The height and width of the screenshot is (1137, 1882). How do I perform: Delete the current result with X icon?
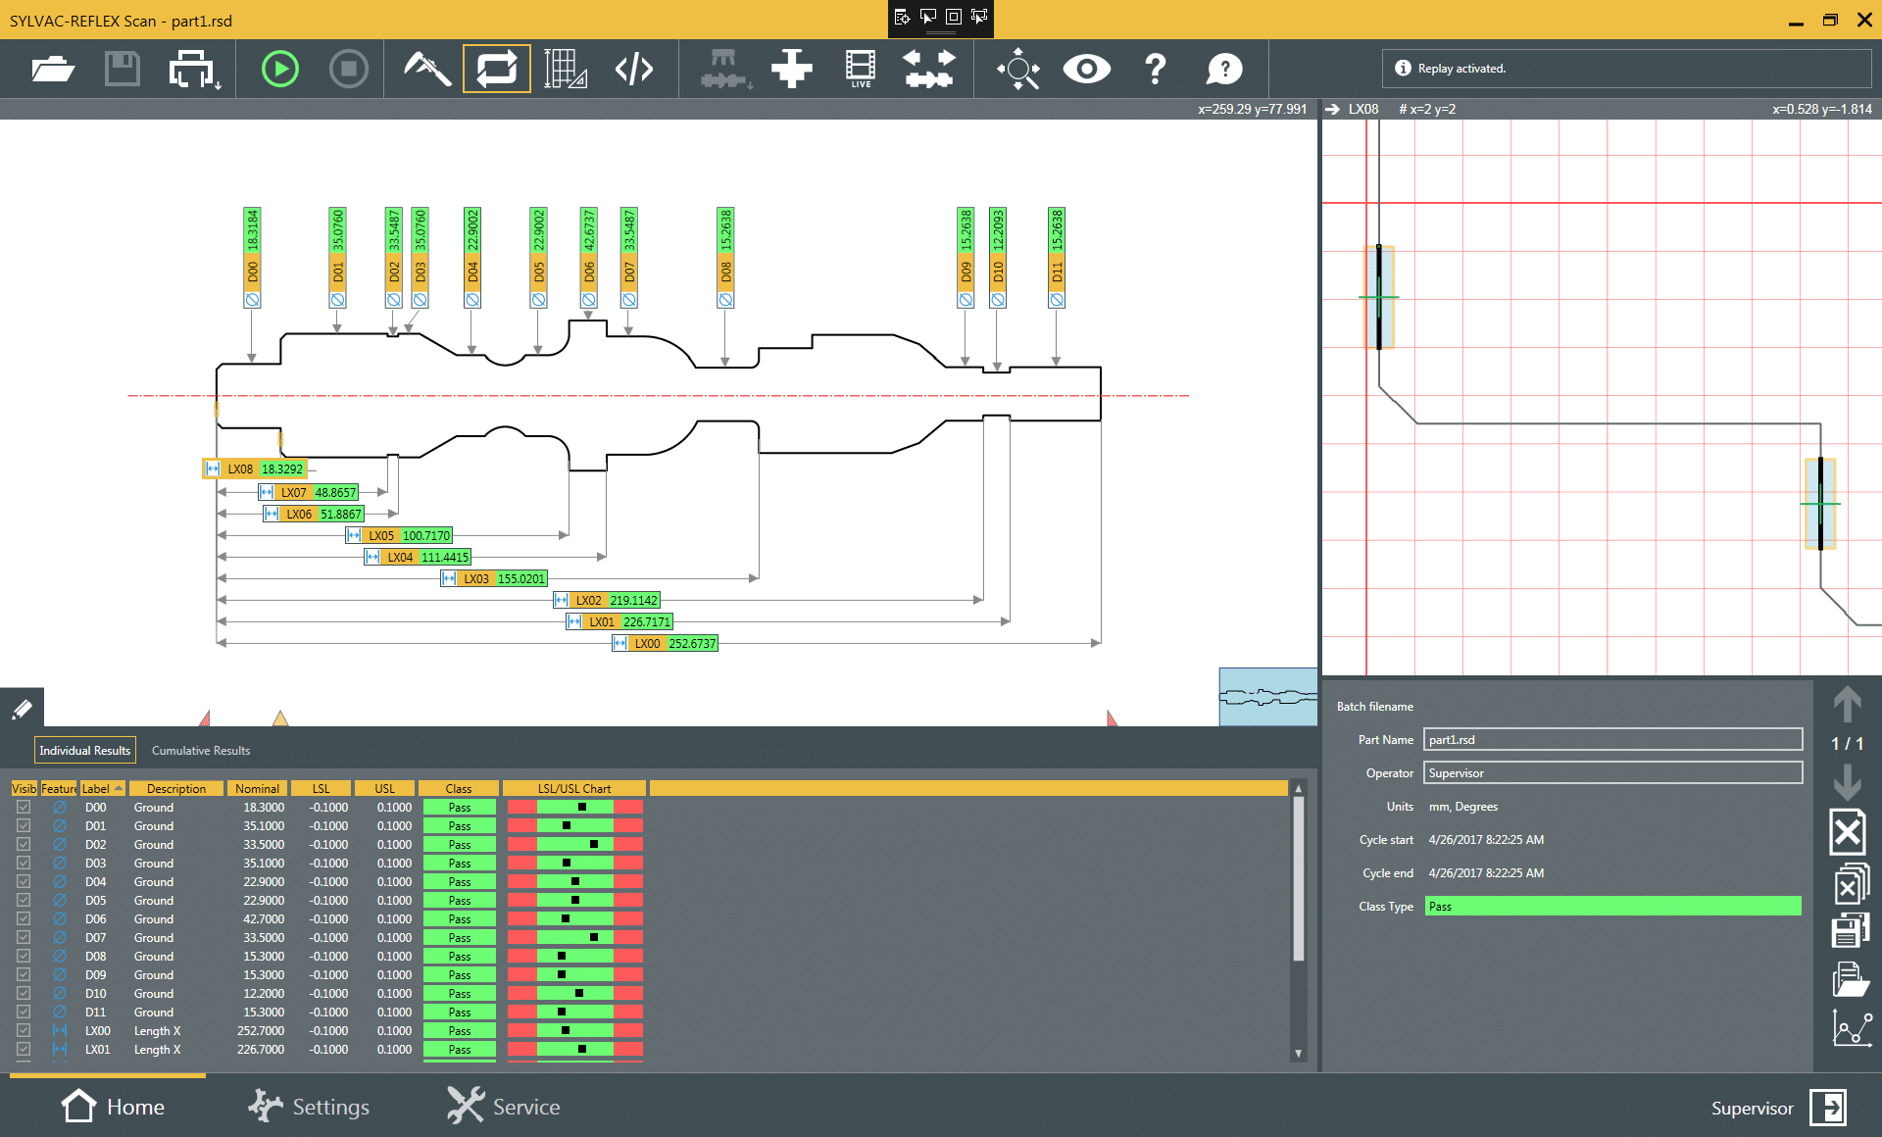tap(1848, 832)
